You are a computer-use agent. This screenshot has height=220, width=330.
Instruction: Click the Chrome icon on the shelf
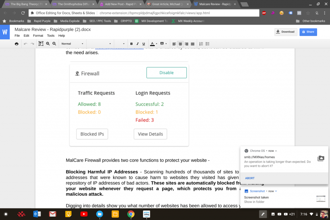pyautogui.click(x=131, y=214)
